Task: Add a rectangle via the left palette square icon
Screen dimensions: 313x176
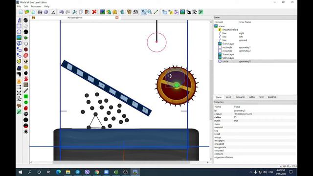Action: pos(19,26)
